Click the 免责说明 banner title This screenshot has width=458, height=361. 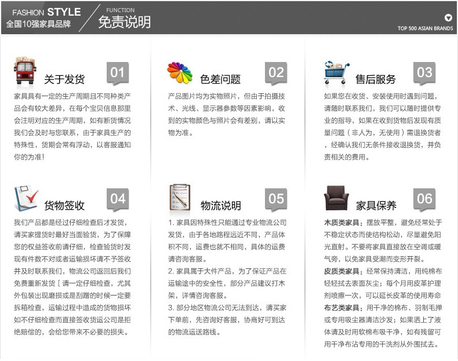click(x=125, y=22)
